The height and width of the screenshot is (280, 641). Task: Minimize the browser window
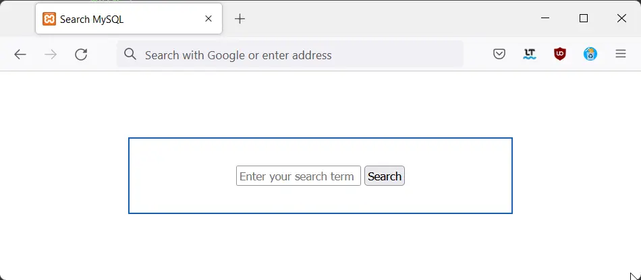[x=545, y=18]
